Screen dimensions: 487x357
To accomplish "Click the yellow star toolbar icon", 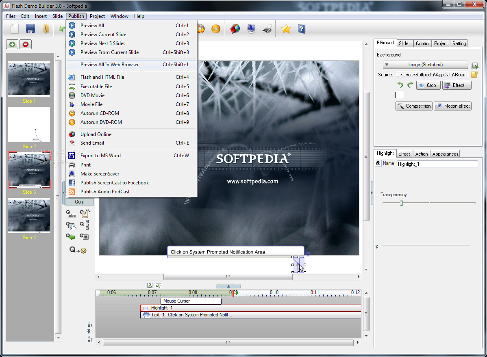I will pyautogui.click(x=286, y=29).
